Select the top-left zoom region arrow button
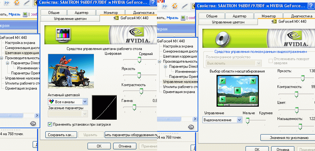This screenshot has height=151, width=315. pos(223,81)
